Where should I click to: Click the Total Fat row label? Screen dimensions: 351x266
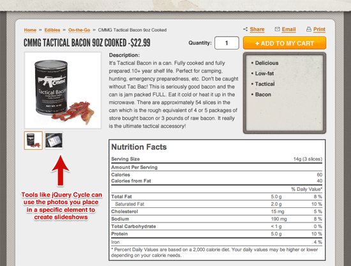[x=121, y=196]
